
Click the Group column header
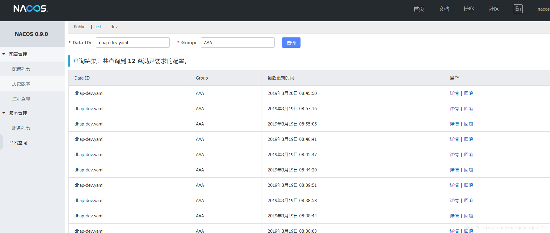click(x=202, y=78)
